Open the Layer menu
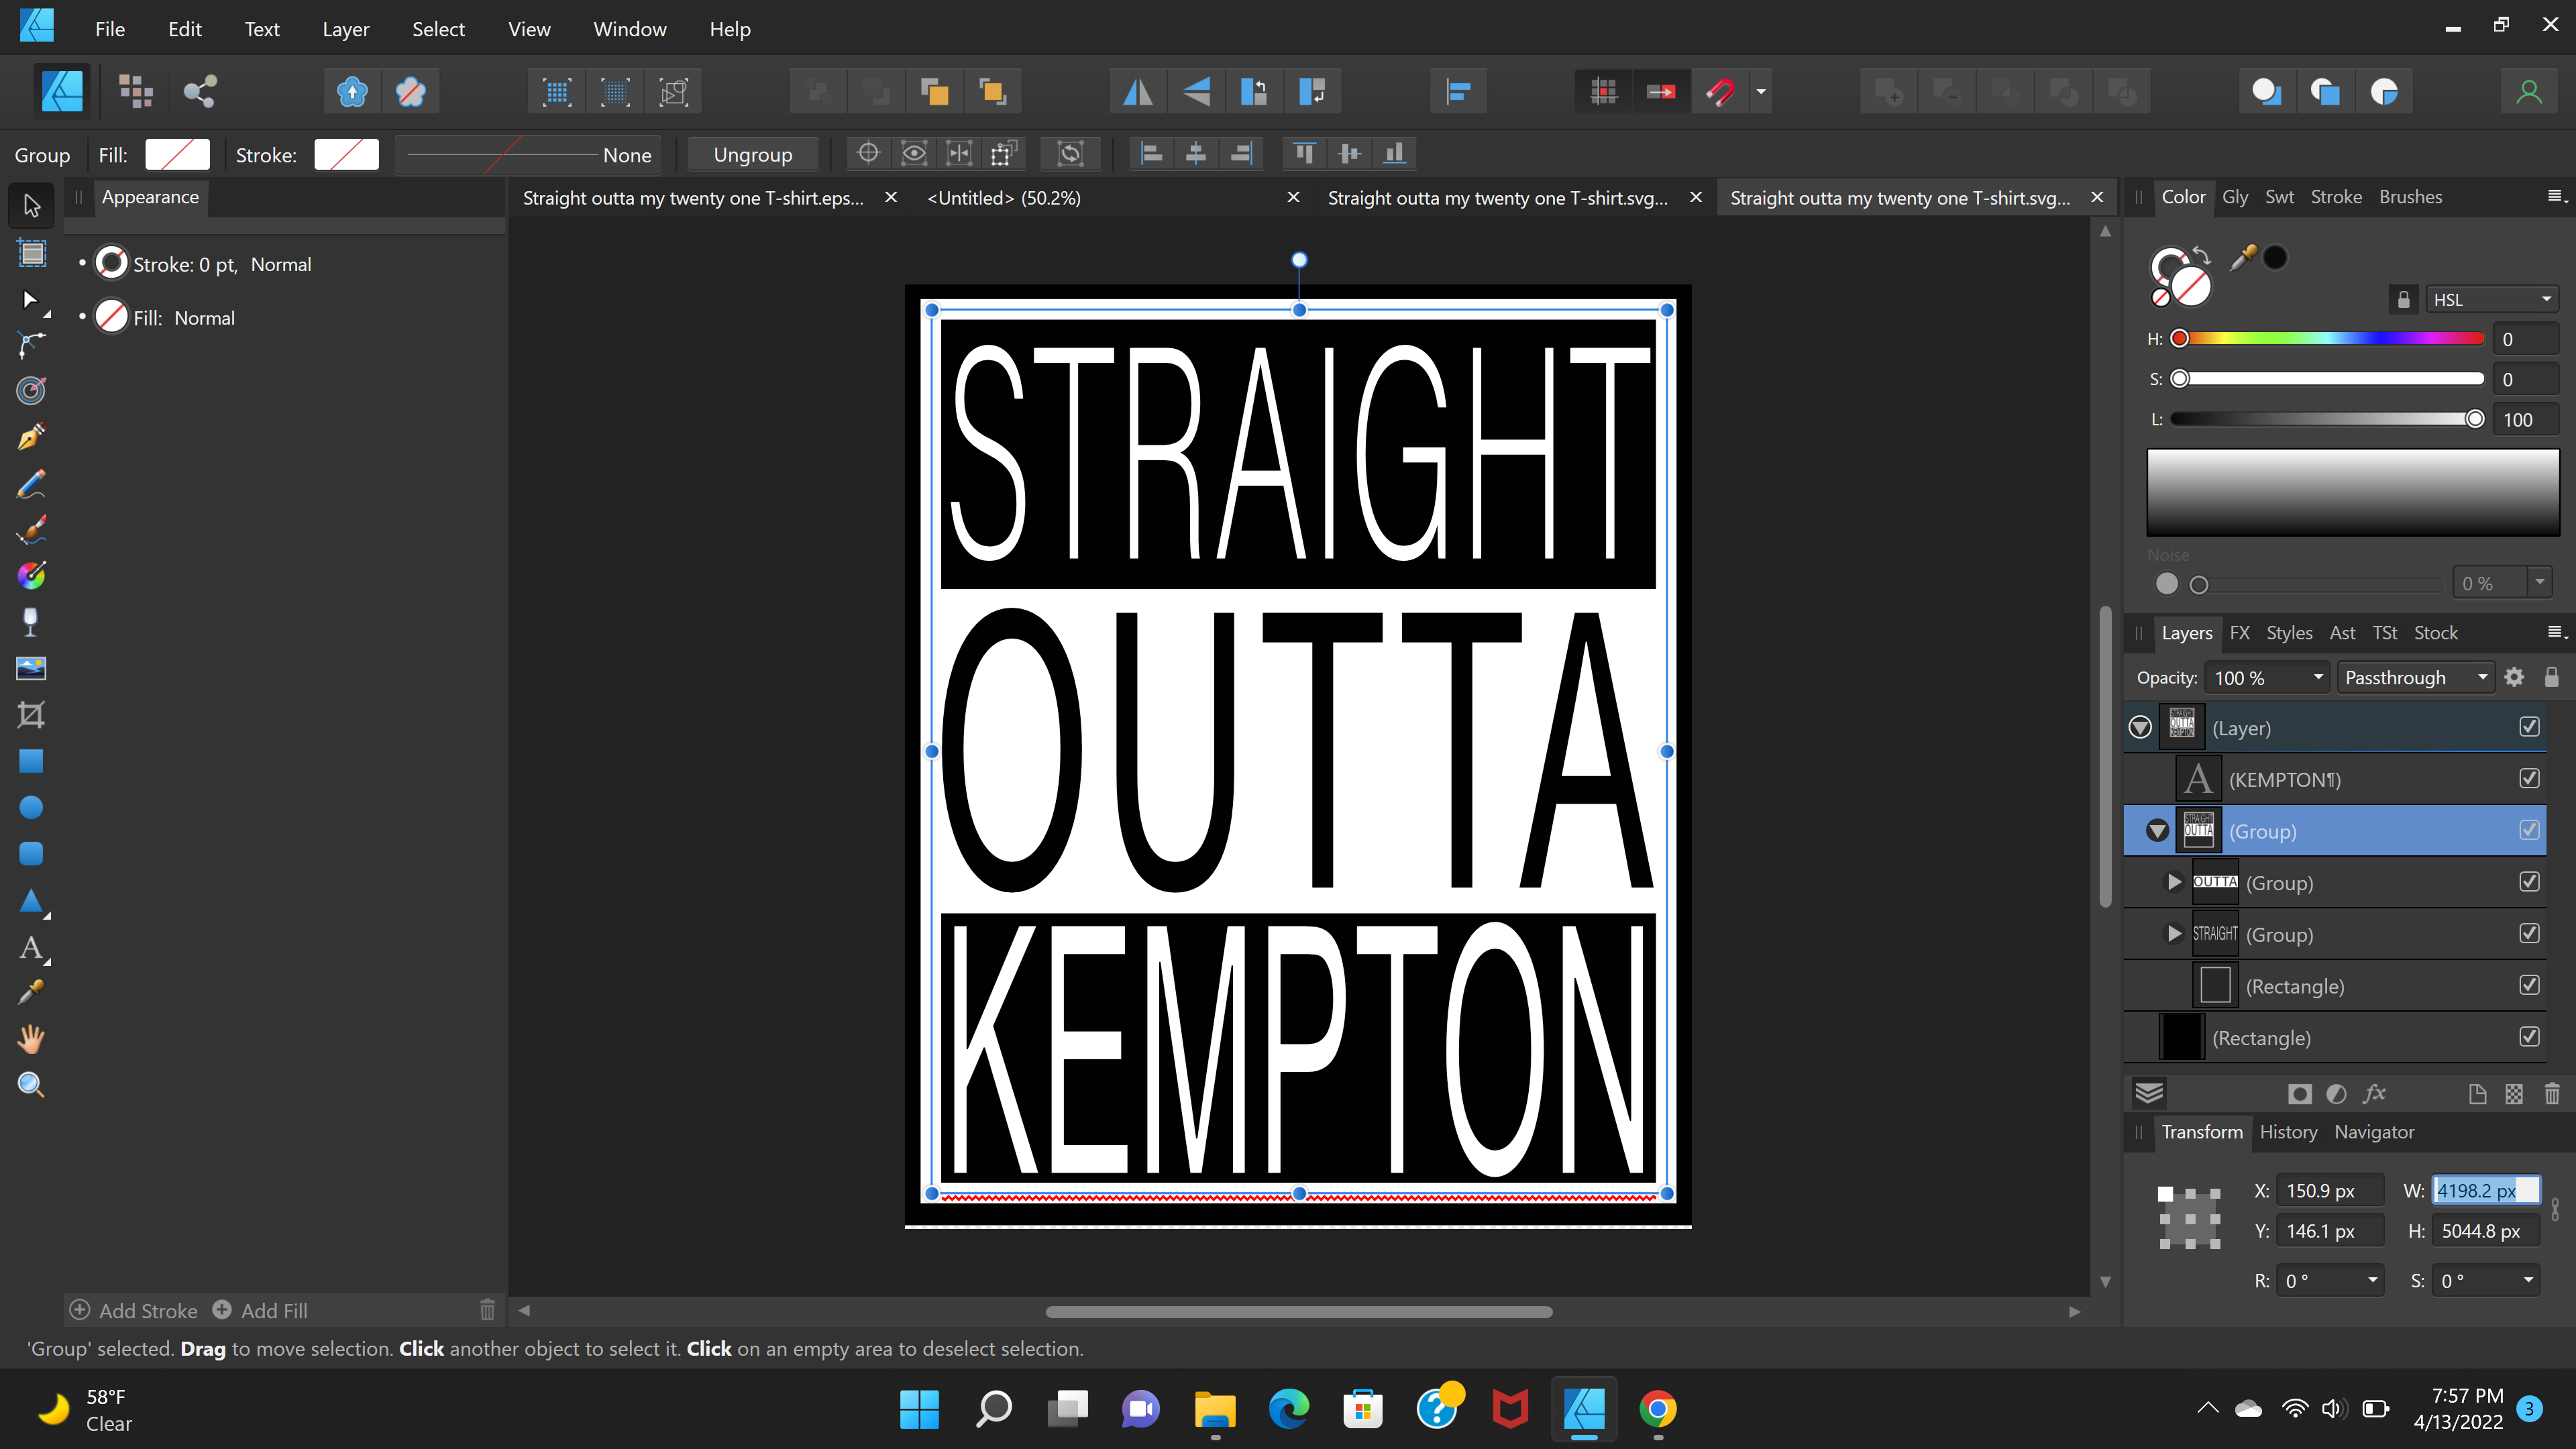Image resolution: width=2576 pixels, height=1449 pixels. [345, 29]
